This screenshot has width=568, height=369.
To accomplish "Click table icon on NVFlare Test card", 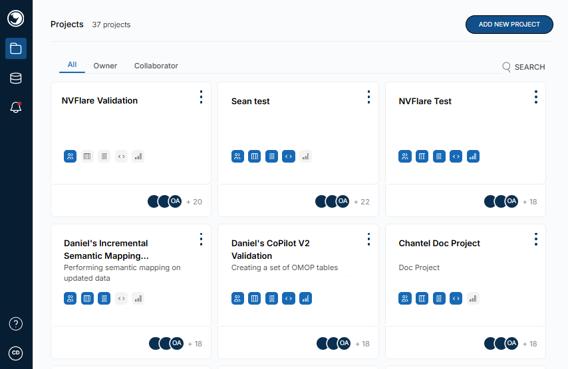I will 422,157.
